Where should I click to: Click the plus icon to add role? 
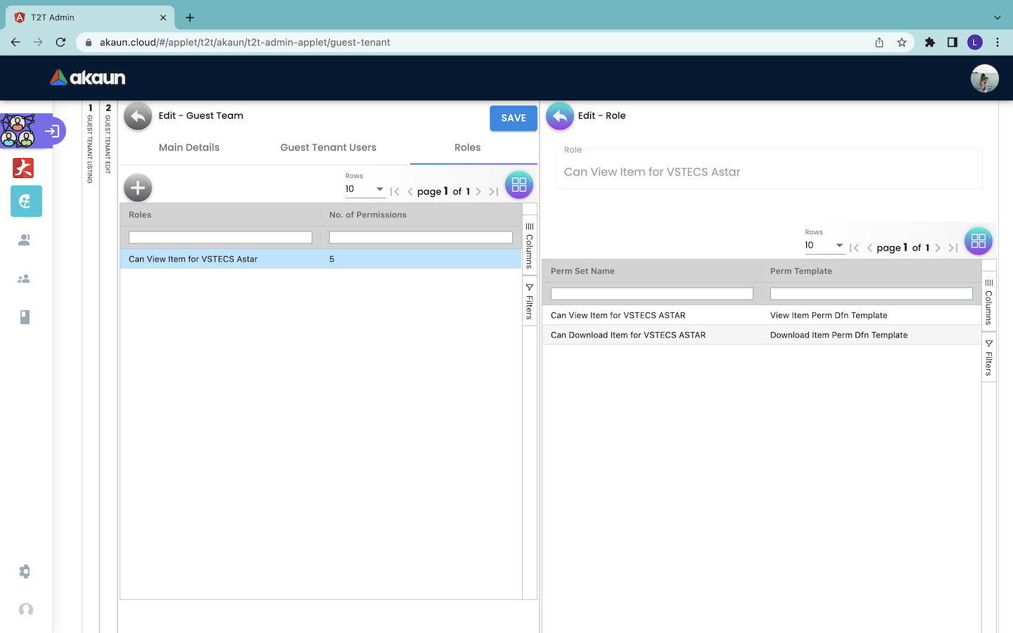tap(138, 188)
